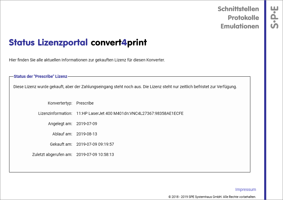The height and width of the screenshot is (200, 283).
Task: Click the SPE Systemhaus GmbH copyright text
Action: (212, 197)
